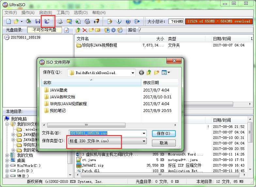
Task: Click the gear settings icon
Action: click(x=113, y=30)
